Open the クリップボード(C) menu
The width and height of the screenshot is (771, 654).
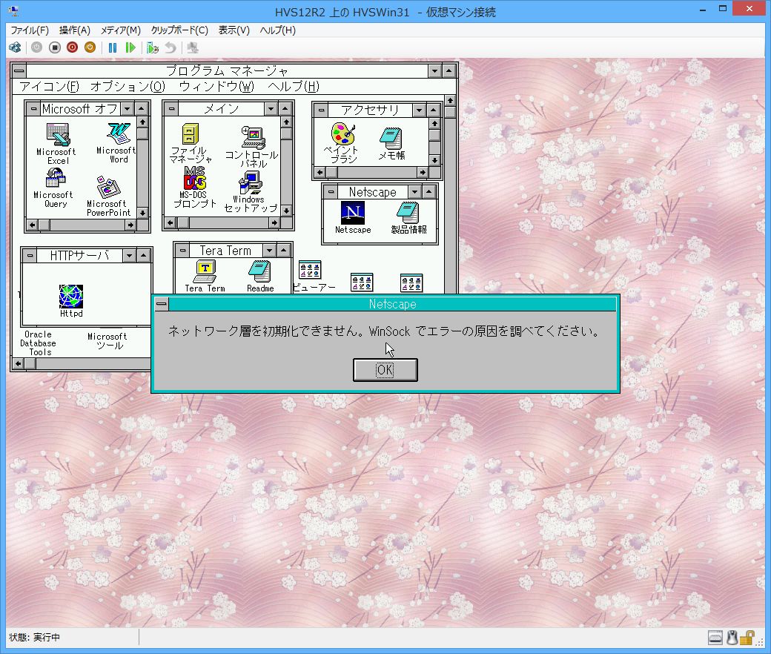coord(179,30)
